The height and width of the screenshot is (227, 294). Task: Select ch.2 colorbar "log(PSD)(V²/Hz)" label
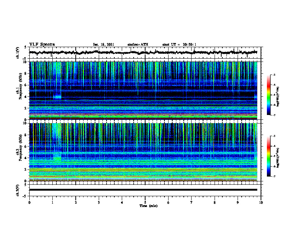tap(278, 158)
